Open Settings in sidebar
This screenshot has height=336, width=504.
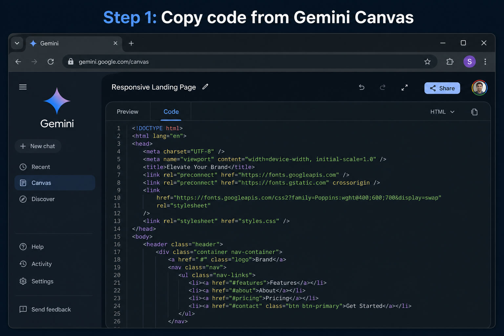55,281
